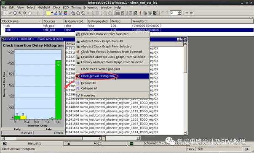The height and width of the screenshot is (153, 254).
Task: Click the red and green clear-highlight icon
Action: (65, 13)
